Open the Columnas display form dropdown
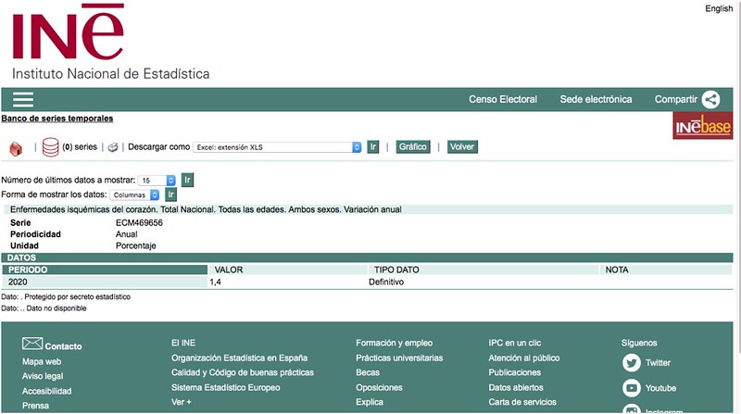This screenshot has width=741, height=414. [134, 194]
